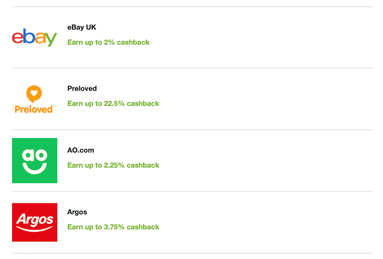Image resolution: width=383 pixels, height=259 pixels.
Task: Select the Argos retailer title
Action: coord(77,212)
